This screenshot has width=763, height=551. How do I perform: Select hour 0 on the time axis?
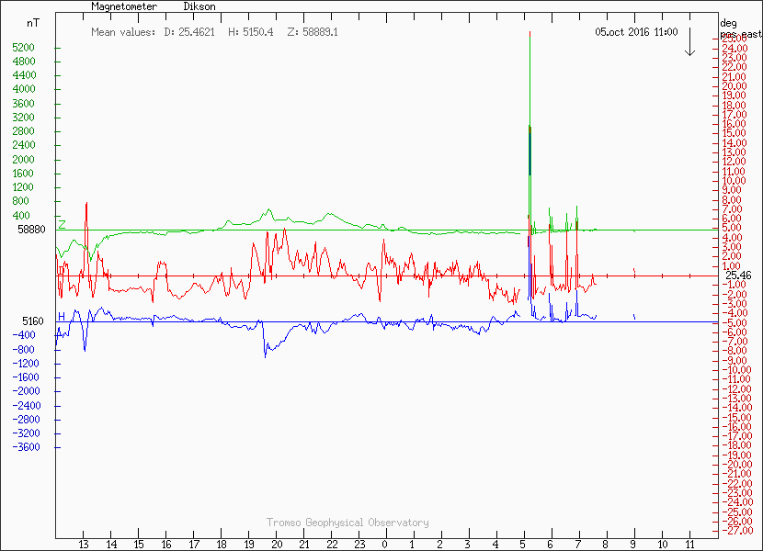(385, 545)
